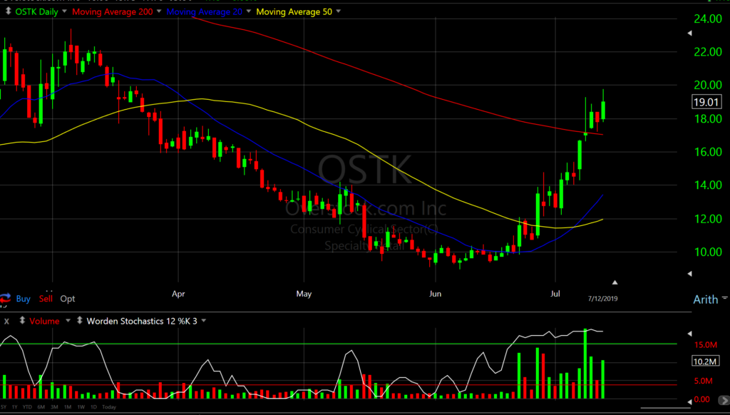Image resolution: width=730 pixels, height=415 pixels.
Task: Open the Worden Stochastics dropdown arrow
Action: [x=203, y=321]
